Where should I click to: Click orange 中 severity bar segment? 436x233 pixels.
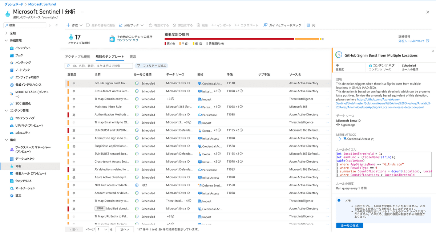pos(307,39)
